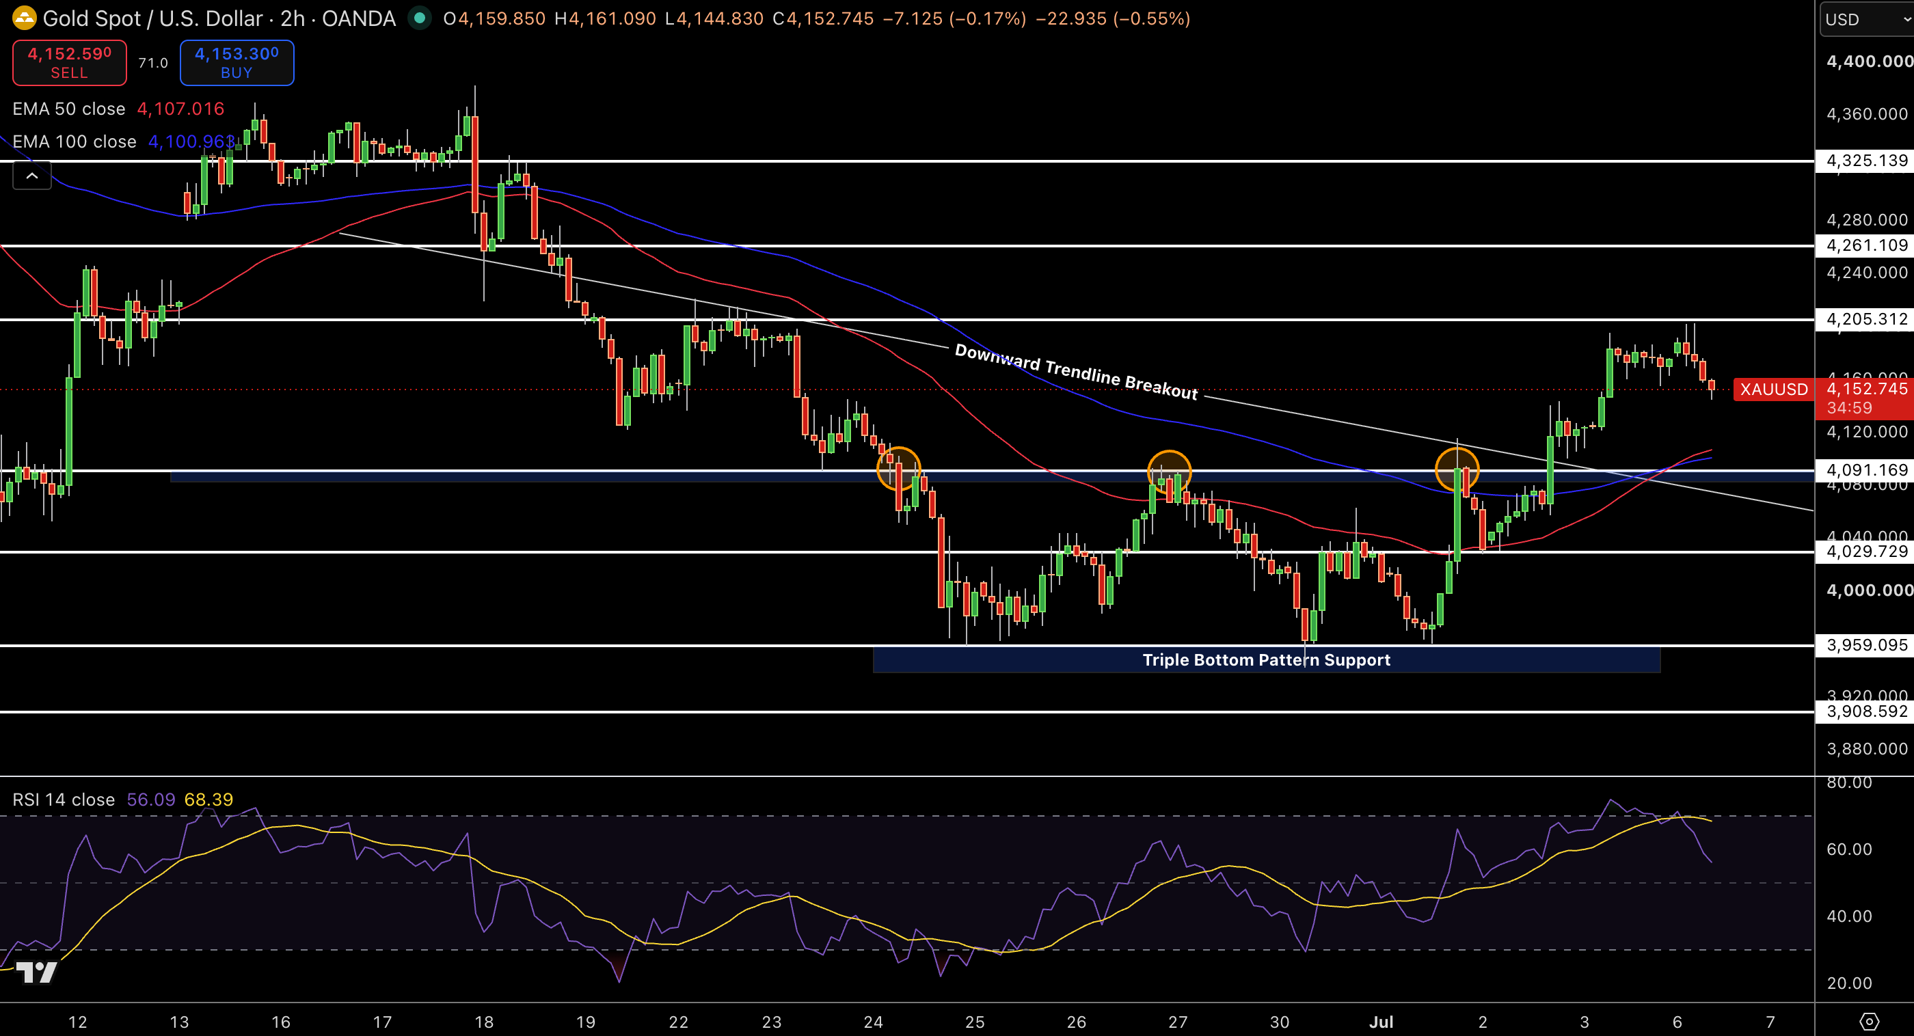The image size is (1914, 1036).
Task: Click the 4,205.312 horizontal line price label
Action: 1866,319
